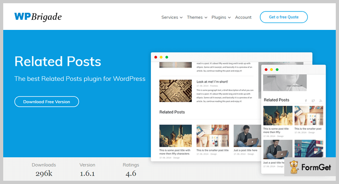This screenshot has height=184, width=339.
Task: Click the portrait quote image in the small preview
Action: [285, 83]
